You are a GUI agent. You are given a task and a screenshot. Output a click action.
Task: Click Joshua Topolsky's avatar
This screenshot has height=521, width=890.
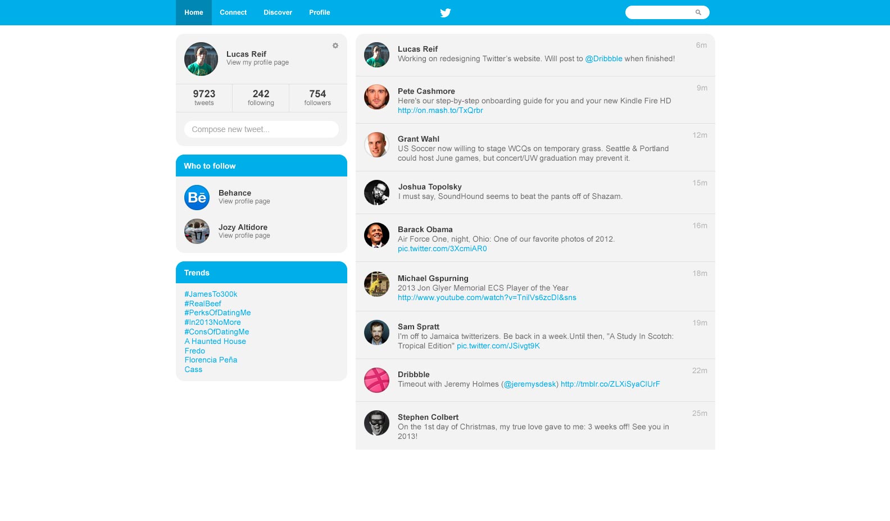pos(376,192)
